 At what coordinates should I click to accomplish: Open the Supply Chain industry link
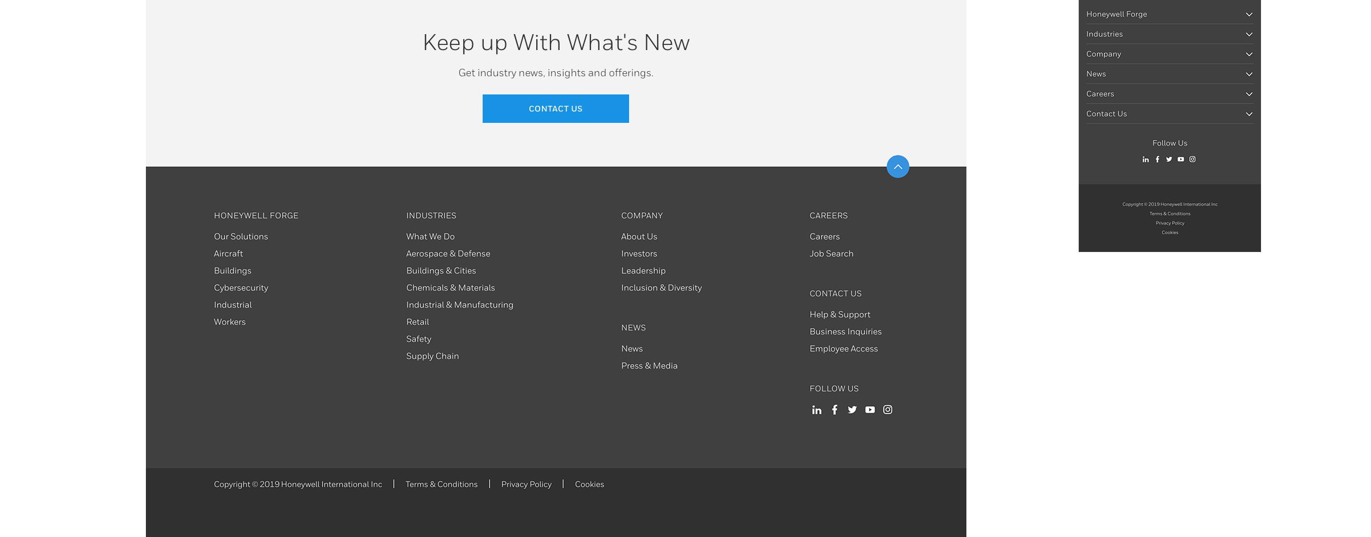coord(432,356)
